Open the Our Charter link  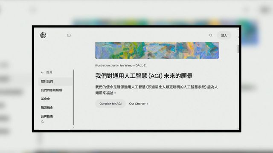pyautogui.click(x=139, y=104)
